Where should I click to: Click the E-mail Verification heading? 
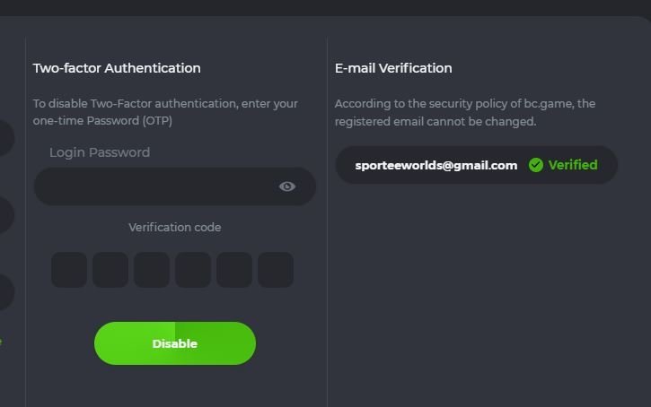coord(393,68)
